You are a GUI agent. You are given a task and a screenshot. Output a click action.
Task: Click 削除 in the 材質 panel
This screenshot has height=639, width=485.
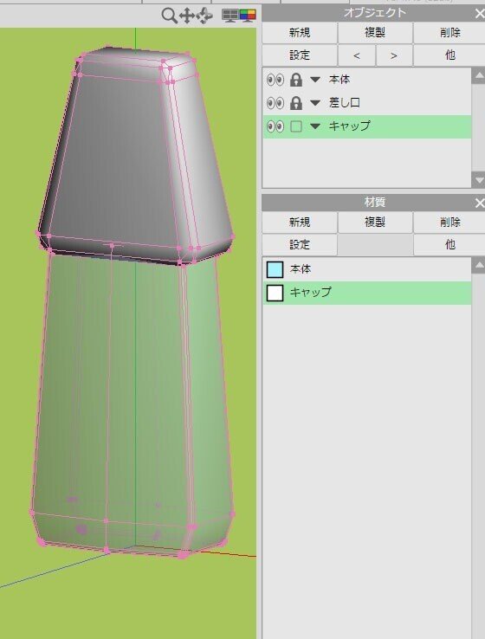click(x=449, y=223)
